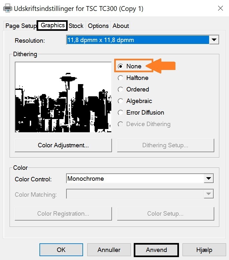Confirm with the OK button
Viewport: 229px width, 260px height.
[x=61, y=250]
